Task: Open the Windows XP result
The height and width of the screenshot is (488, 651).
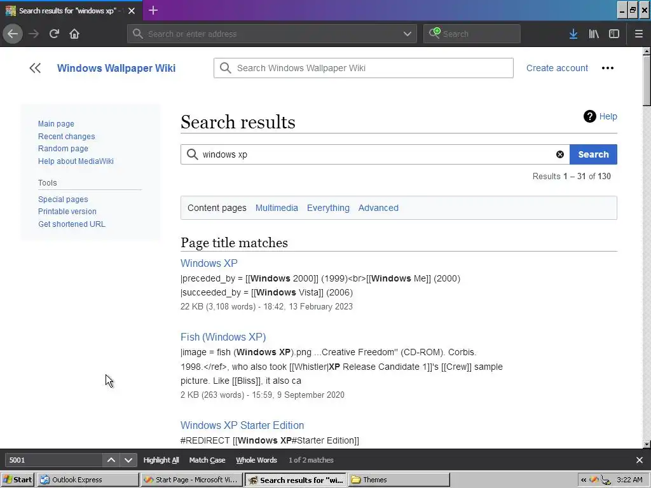Action: pyautogui.click(x=209, y=263)
